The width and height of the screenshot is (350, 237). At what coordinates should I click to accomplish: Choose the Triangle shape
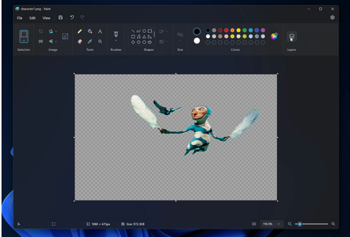click(x=144, y=37)
